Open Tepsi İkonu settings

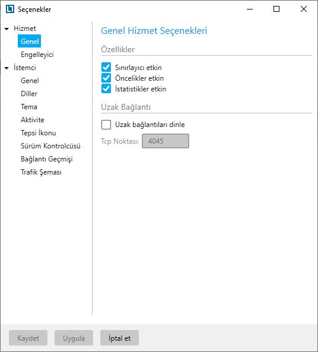[x=39, y=133]
